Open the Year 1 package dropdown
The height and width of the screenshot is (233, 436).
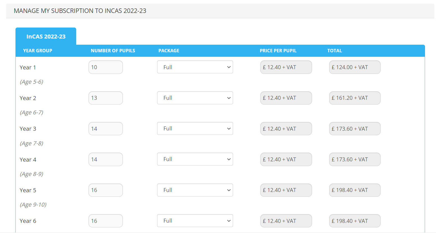tap(195, 67)
